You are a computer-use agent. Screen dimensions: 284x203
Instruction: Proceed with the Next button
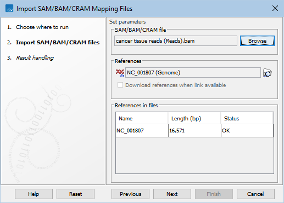pyautogui.click(x=172, y=194)
